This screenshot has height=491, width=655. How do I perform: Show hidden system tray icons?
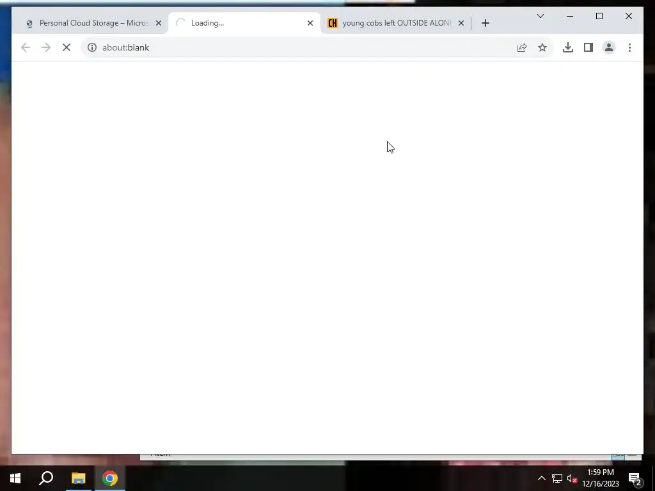click(541, 478)
